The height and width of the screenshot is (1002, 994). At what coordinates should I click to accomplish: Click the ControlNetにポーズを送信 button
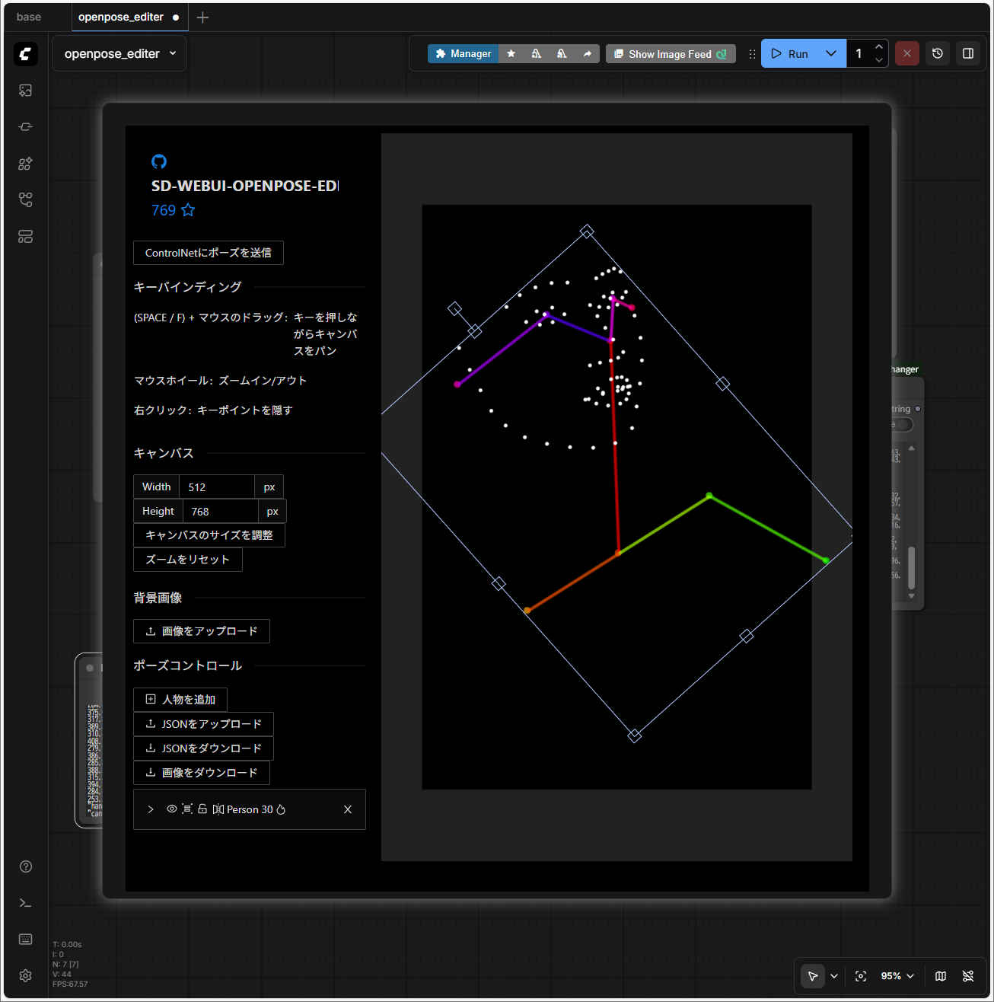coord(208,253)
